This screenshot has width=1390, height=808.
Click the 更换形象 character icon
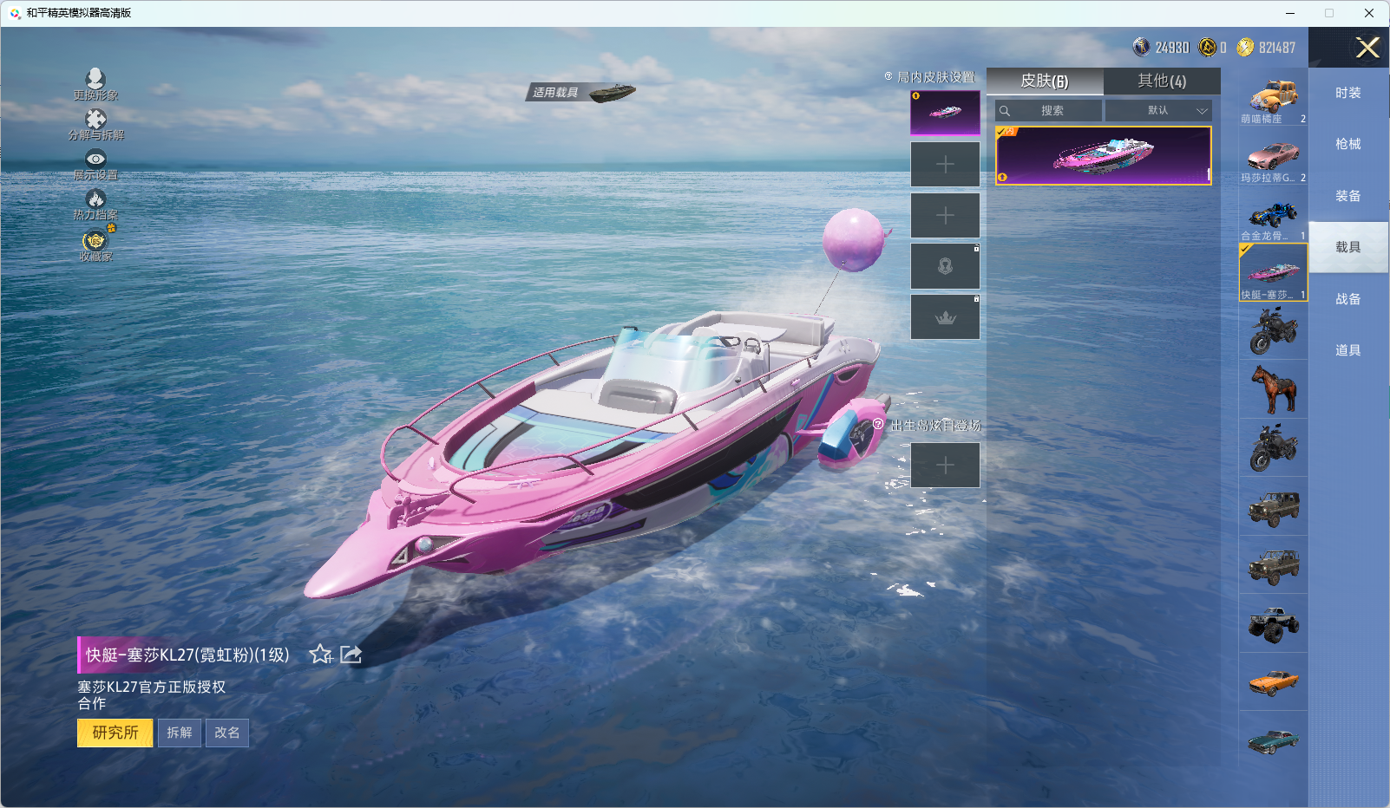pyautogui.click(x=95, y=79)
